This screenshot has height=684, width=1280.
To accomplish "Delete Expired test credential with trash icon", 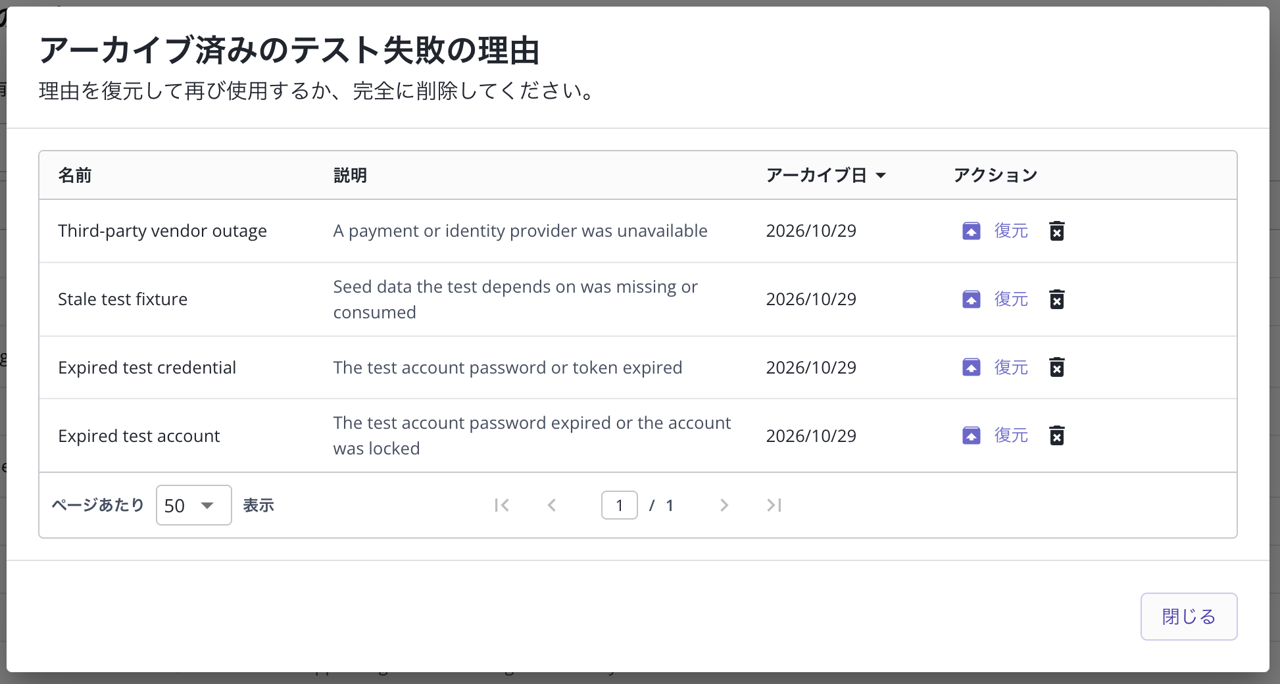I will tap(1057, 367).
